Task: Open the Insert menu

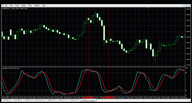Action: coord(17,6)
